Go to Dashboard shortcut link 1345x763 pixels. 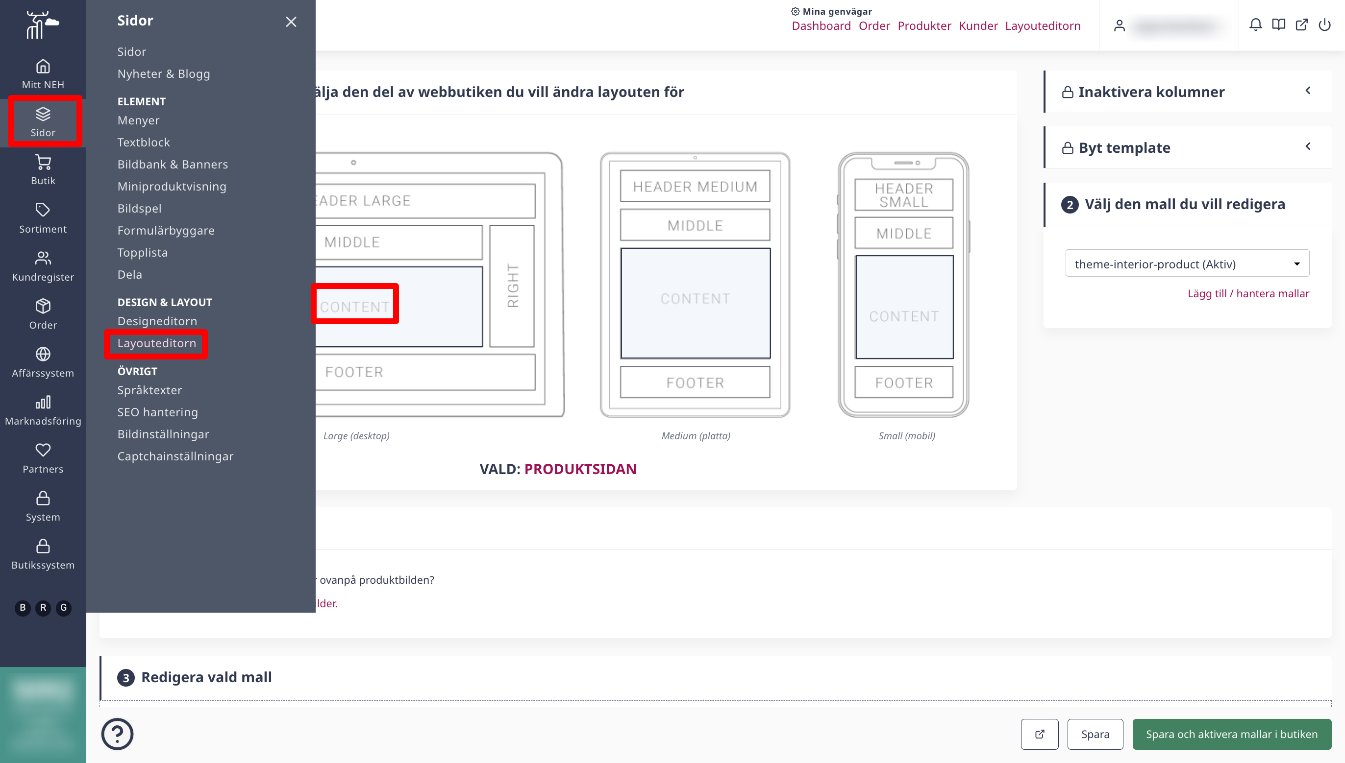click(821, 25)
